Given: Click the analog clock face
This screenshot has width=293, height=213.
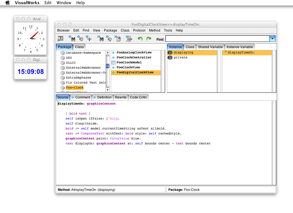Looking at the screenshot, I should (30, 38).
